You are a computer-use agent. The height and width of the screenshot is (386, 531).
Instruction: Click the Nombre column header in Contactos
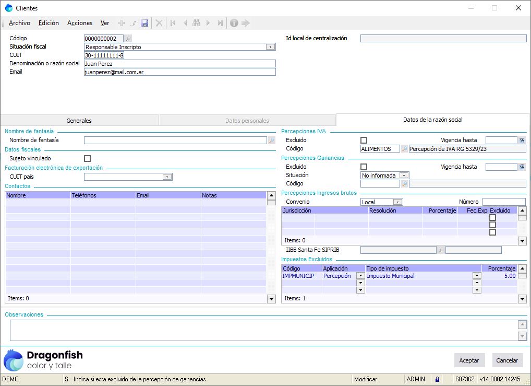38,195
